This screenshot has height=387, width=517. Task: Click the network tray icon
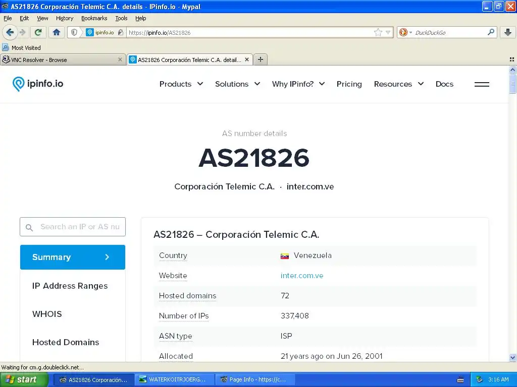coord(480,380)
